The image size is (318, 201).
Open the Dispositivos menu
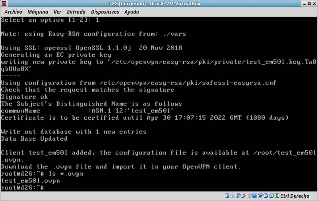(x=105, y=12)
